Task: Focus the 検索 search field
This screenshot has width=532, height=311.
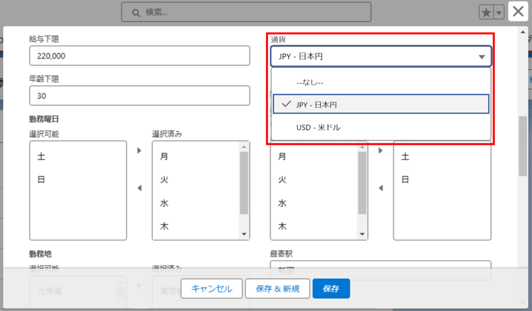Action: [249, 12]
